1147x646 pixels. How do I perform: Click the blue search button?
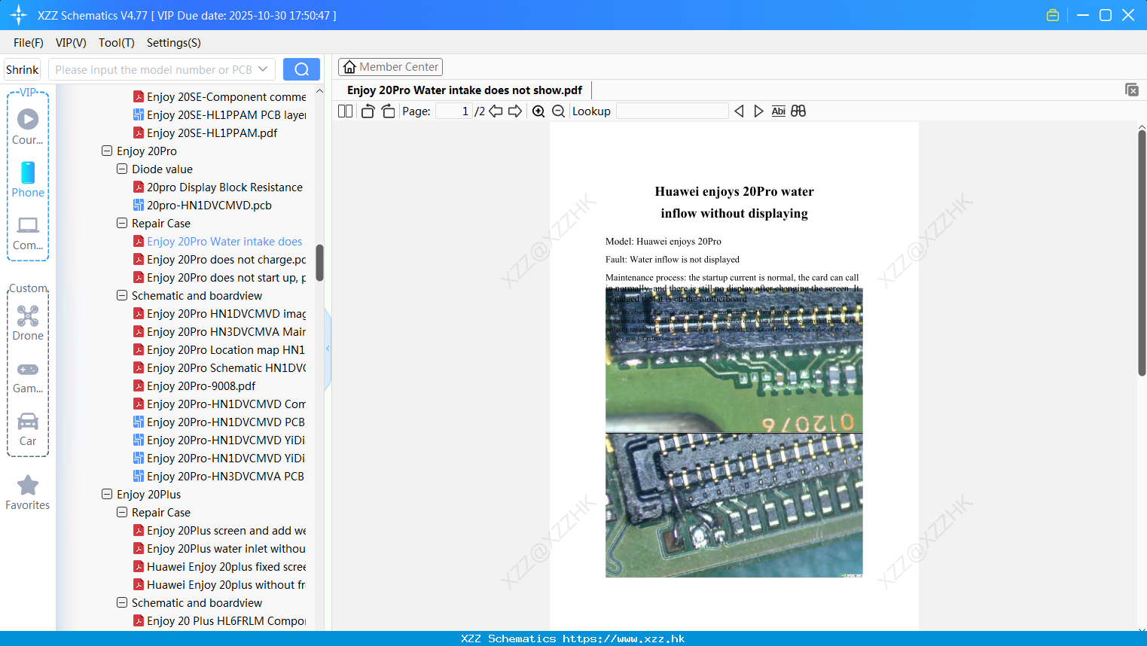coord(301,69)
